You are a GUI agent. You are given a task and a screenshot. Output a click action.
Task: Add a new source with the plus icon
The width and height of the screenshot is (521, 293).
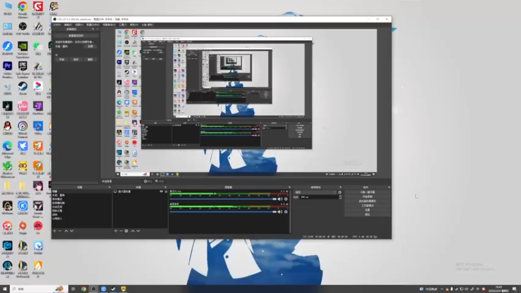[x=116, y=231]
